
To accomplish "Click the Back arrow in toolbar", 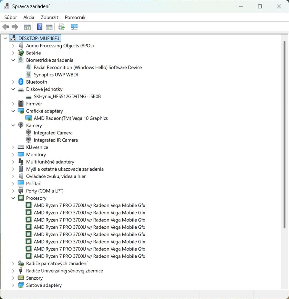I will pos(5,27).
